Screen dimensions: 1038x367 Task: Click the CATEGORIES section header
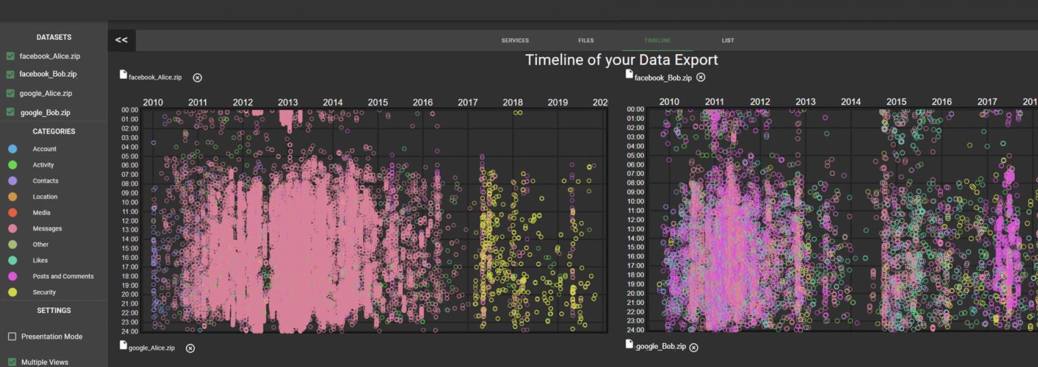[x=54, y=131]
